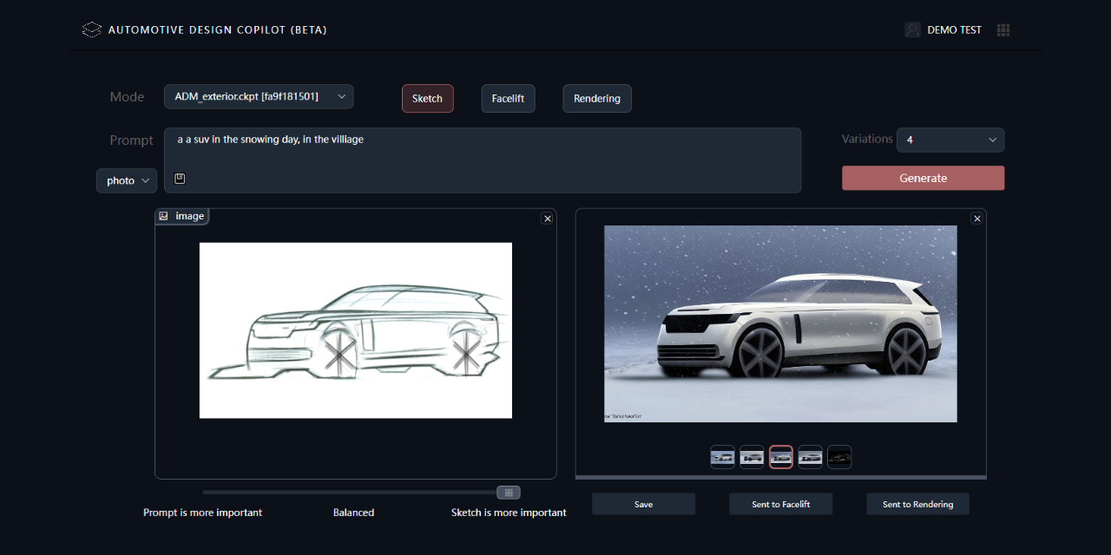Open the apps grid icon top right
The image size is (1111, 555).
pos(1003,29)
